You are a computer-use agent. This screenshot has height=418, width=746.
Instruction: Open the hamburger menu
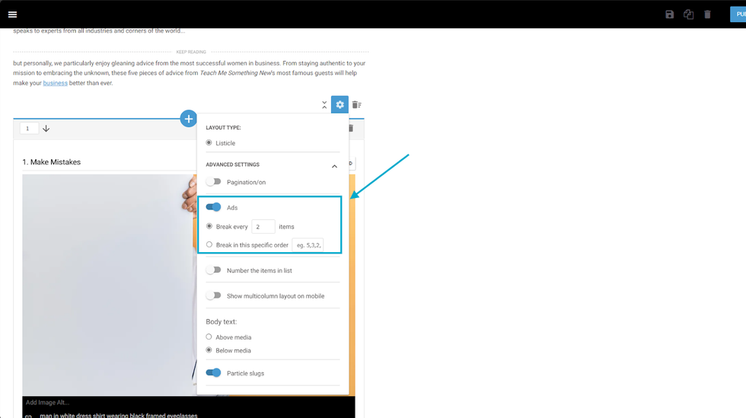point(12,14)
